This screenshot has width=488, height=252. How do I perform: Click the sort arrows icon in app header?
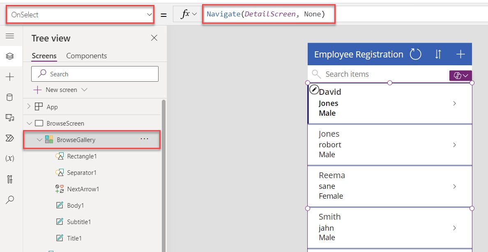click(x=438, y=54)
